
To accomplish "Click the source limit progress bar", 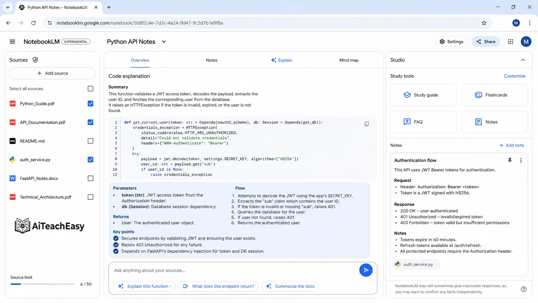I will [x=42, y=284].
